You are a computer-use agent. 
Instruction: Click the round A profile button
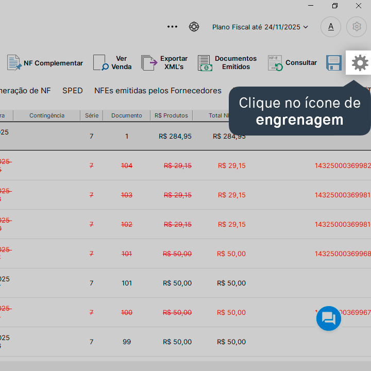(331, 27)
